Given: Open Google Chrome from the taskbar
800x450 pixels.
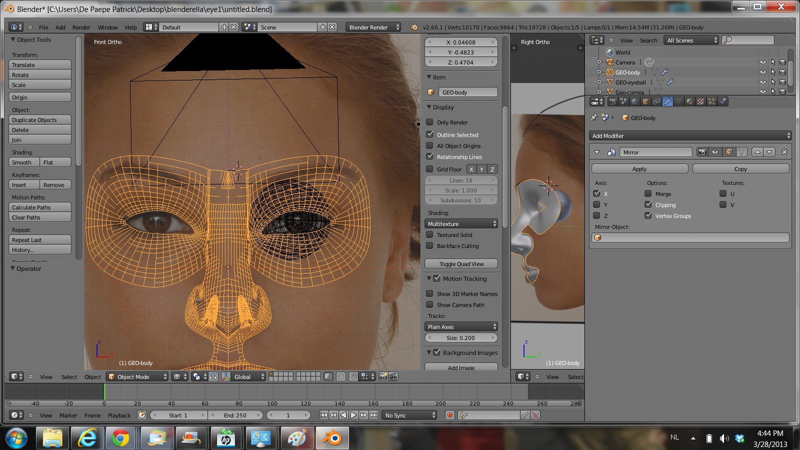Looking at the screenshot, I should (120, 438).
